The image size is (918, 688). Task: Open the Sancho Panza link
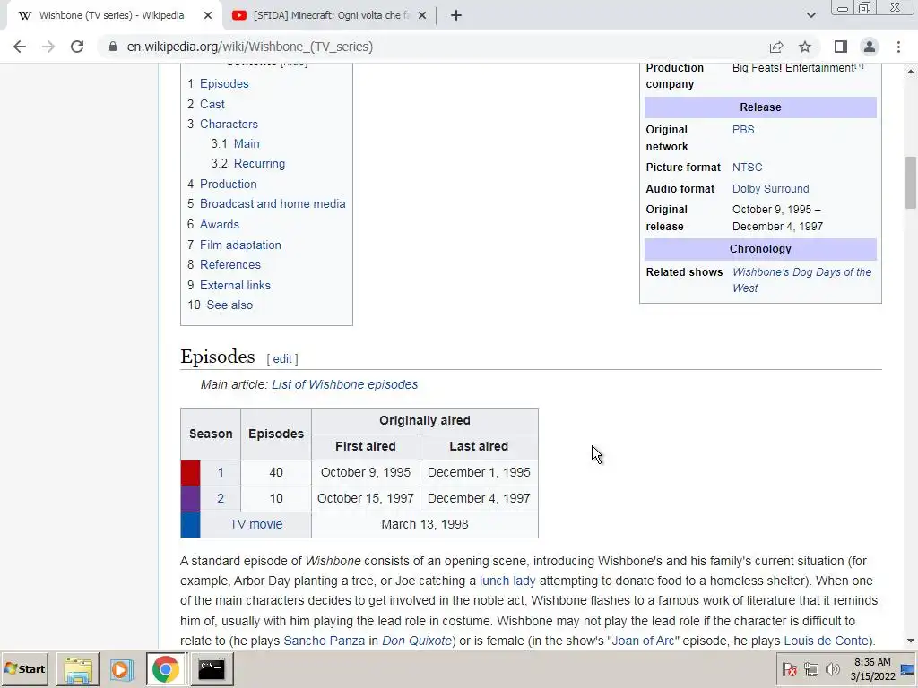coord(325,641)
